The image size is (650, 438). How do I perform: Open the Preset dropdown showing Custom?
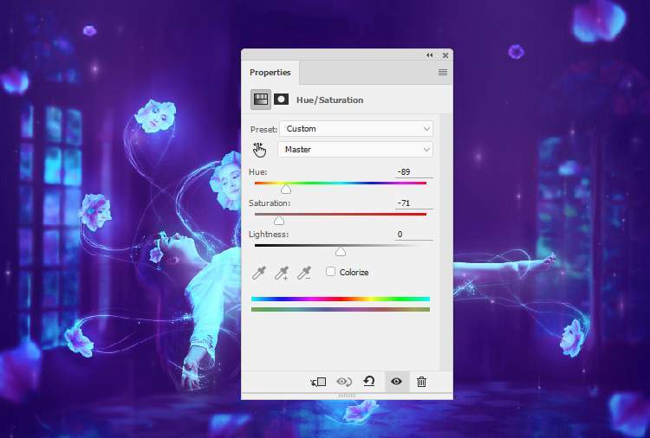point(356,129)
